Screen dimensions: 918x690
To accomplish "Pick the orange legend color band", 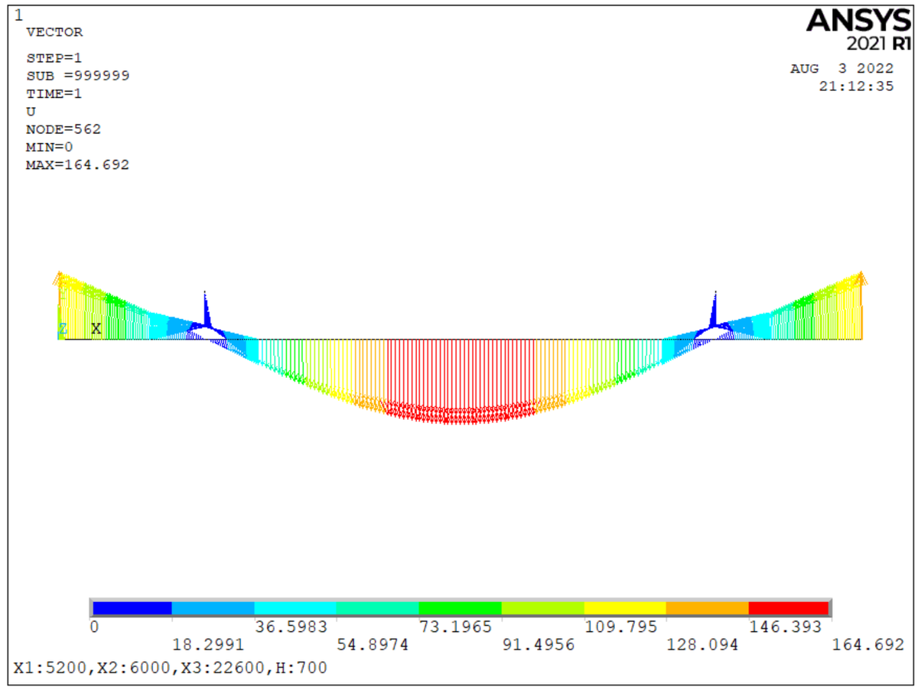I will coord(707,608).
